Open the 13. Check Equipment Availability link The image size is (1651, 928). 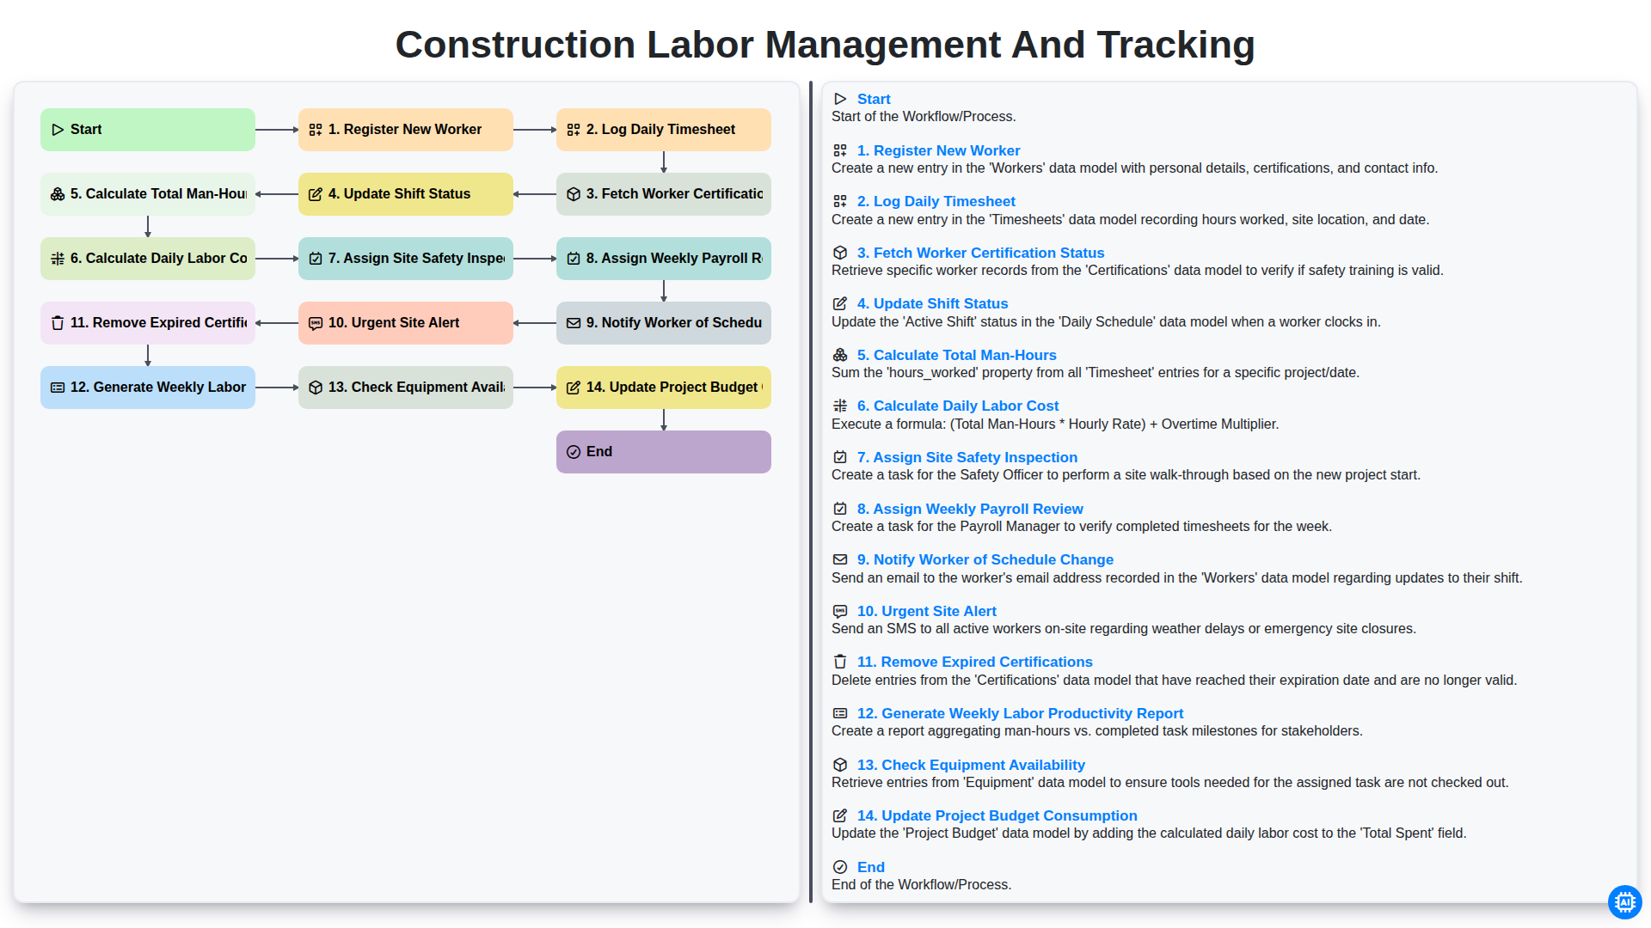[x=971, y=765]
